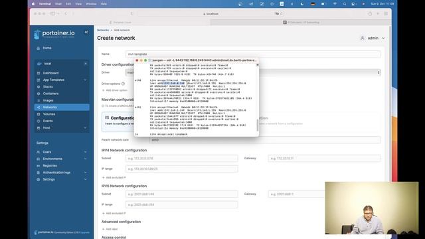Show the Safari tab overview
Image resolution: width=425 pixels, height=239 pixels.
coord(386,13)
